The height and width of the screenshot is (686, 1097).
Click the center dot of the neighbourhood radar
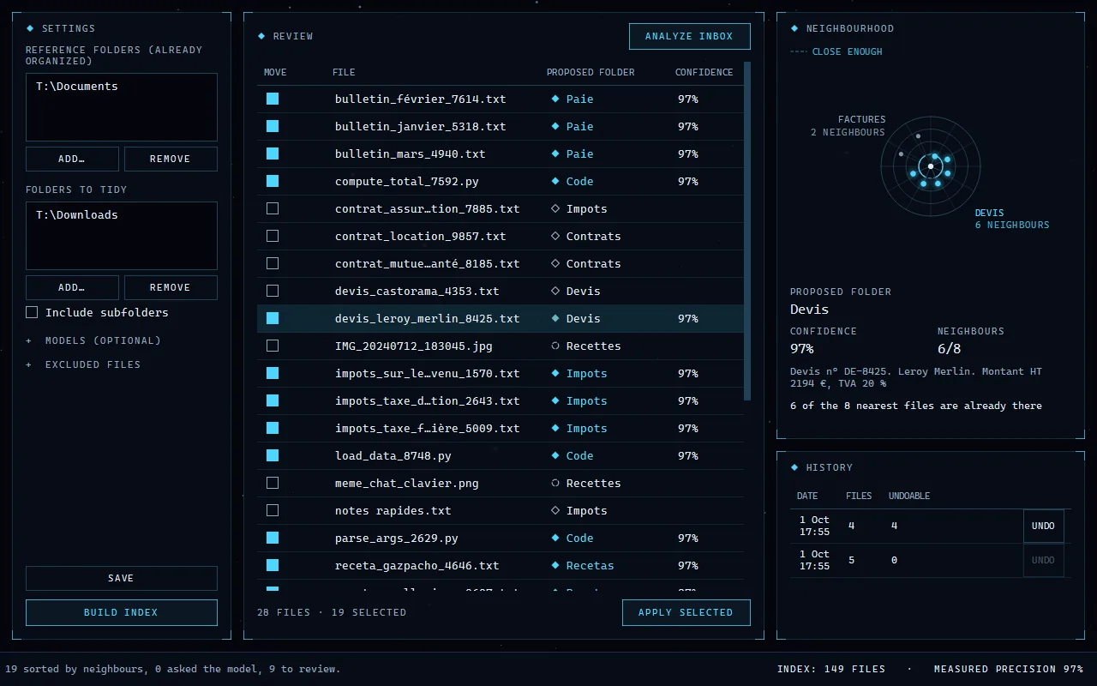coord(931,166)
